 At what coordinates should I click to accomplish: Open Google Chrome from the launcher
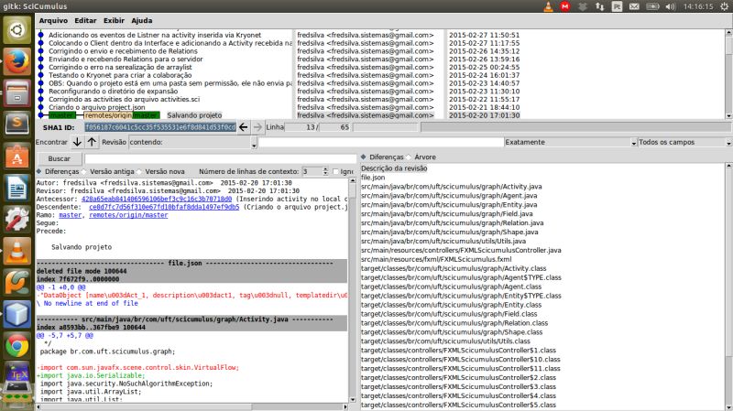pyautogui.click(x=17, y=346)
